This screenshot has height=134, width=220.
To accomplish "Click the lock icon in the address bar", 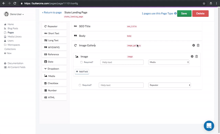I will (x=22, y=3).
